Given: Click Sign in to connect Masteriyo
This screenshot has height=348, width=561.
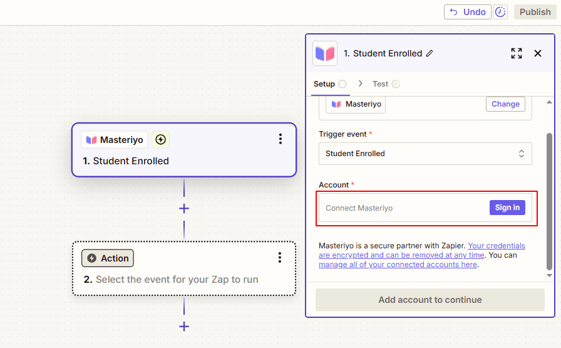Looking at the screenshot, I should click(x=507, y=208).
